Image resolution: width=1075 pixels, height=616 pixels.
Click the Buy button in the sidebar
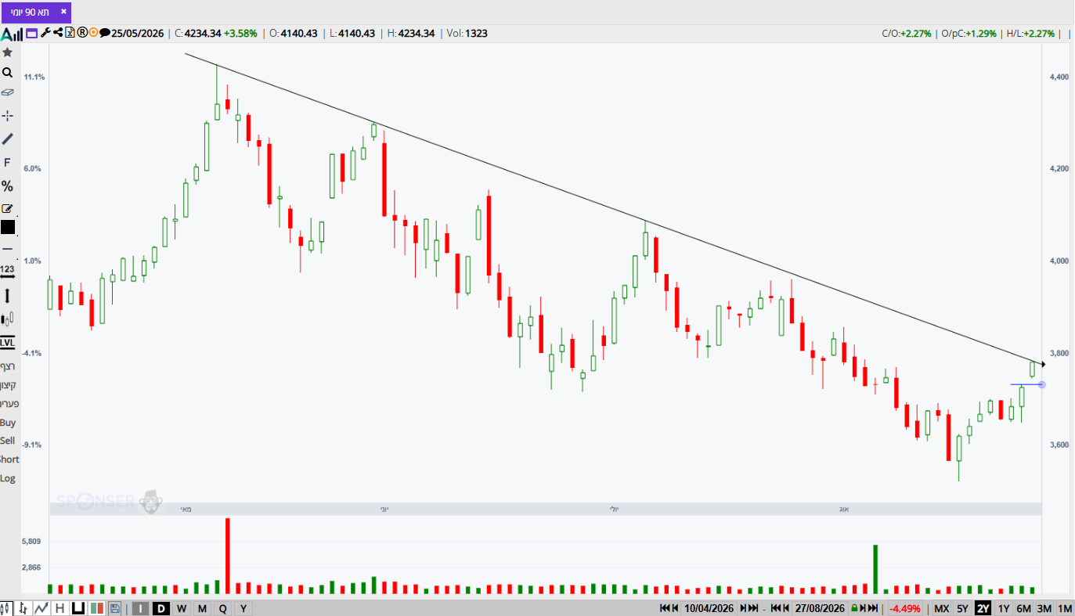point(7,423)
